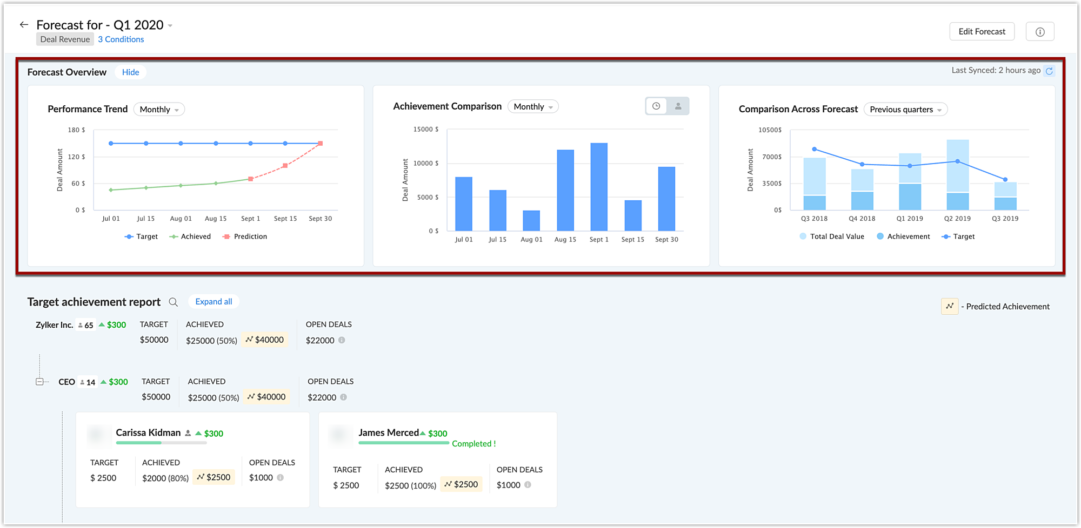This screenshot has height=528, width=1081.
Task: Switch Achievement Comparison to time view (clock icon)
Action: pyautogui.click(x=656, y=106)
